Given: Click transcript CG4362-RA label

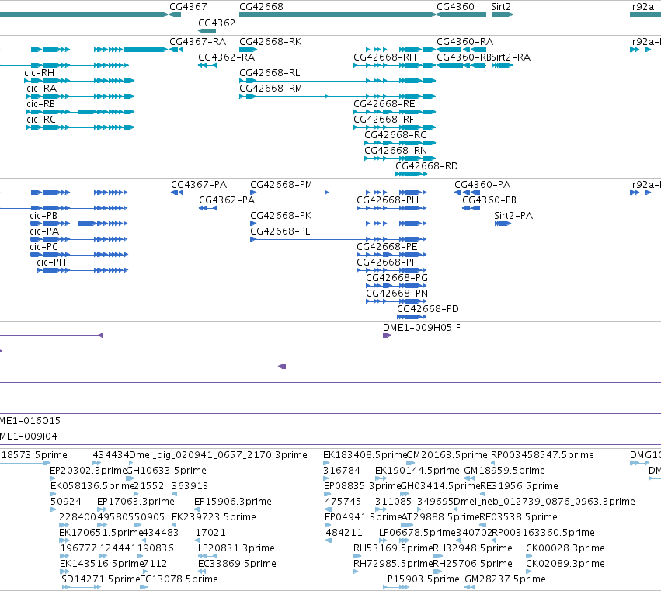Looking at the screenshot, I should pyautogui.click(x=226, y=57).
